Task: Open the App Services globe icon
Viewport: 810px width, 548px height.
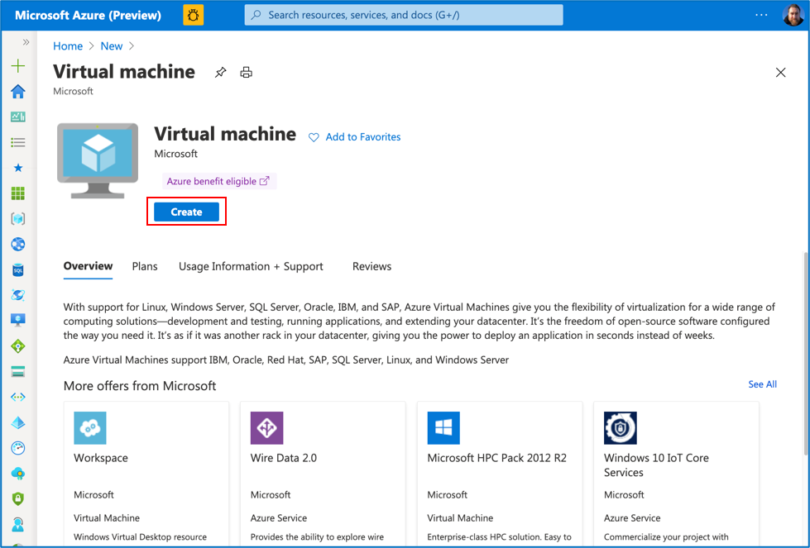Action: pyautogui.click(x=18, y=244)
